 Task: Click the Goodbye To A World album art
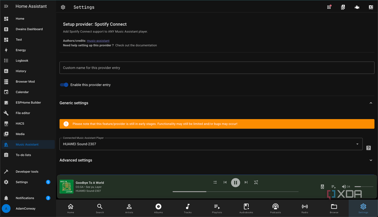pyautogui.click(x=66, y=187)
